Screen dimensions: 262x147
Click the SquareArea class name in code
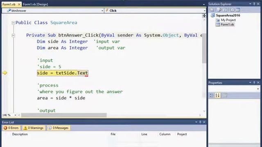coord(64,23)
